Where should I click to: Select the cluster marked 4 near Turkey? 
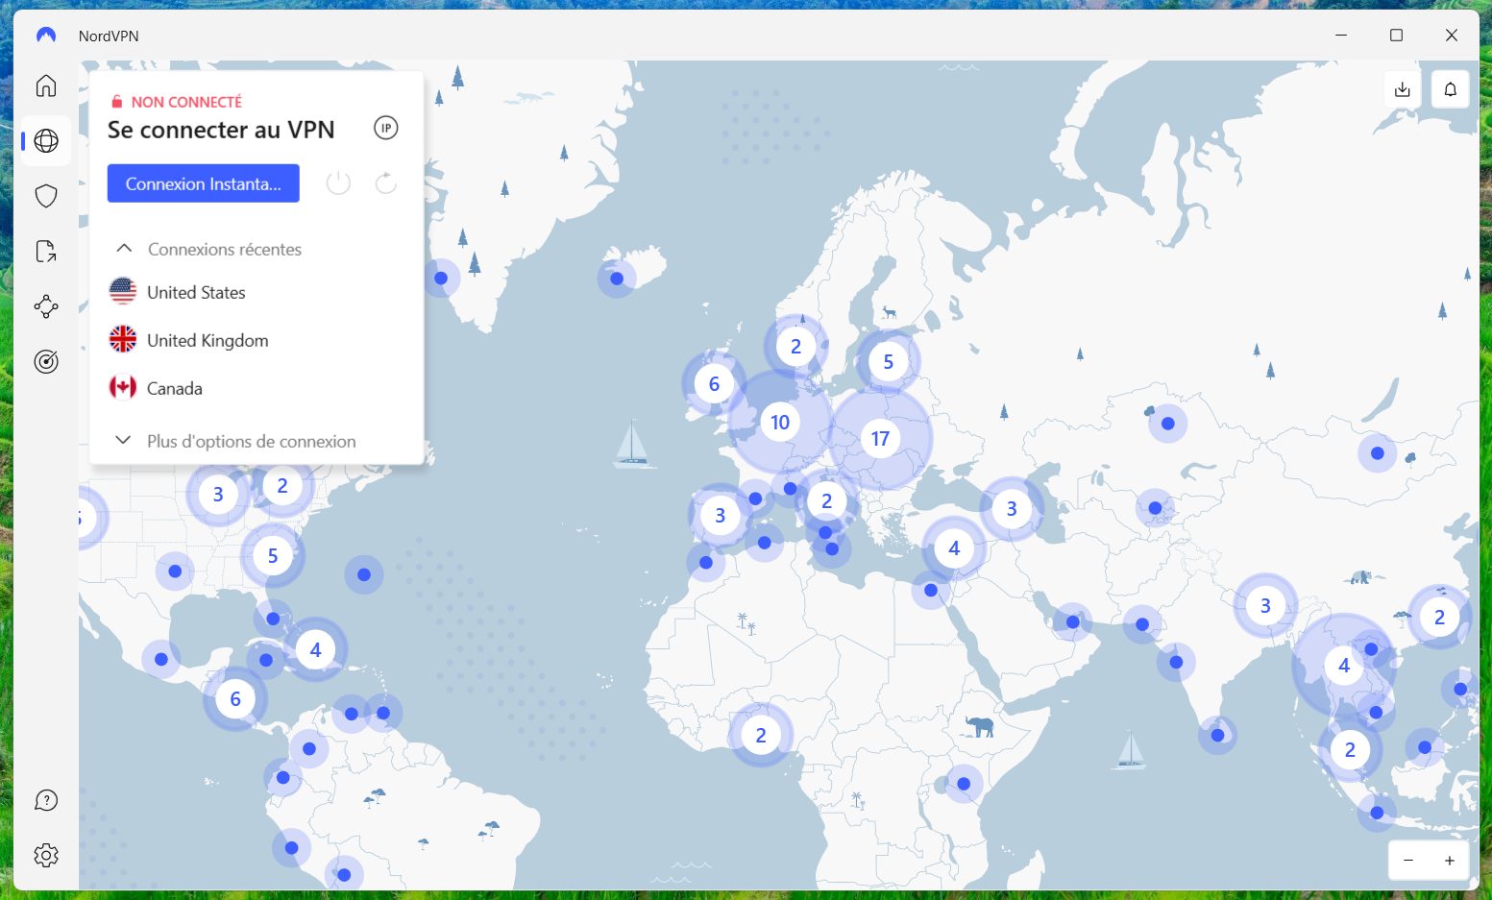pos(954,548)
